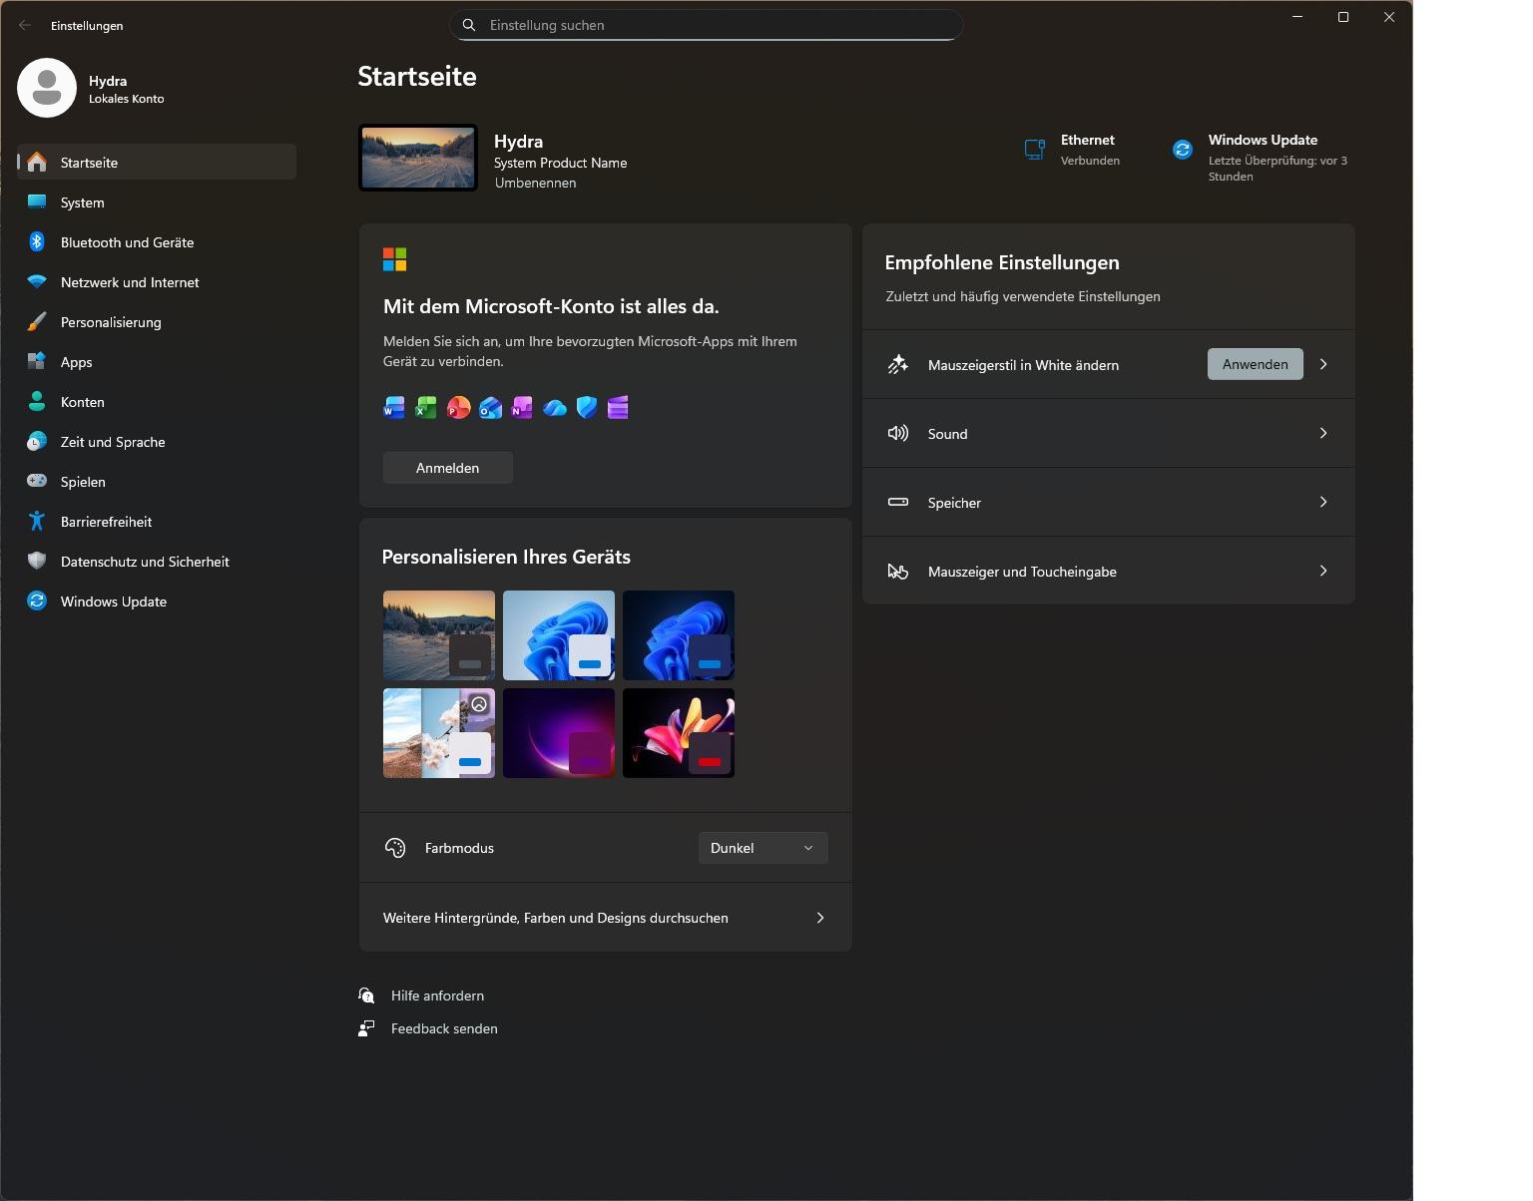Viewport: 1533px width, 1201px height.
Task: Click the Ethernet monitor icon in header
Action: [x=1035, y=150]
